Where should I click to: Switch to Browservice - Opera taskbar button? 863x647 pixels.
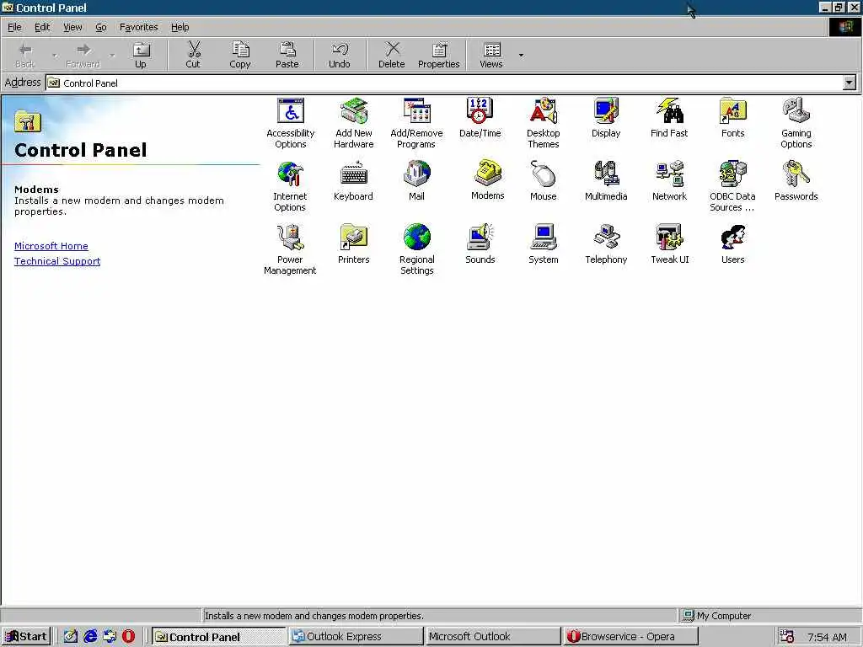point(630,637)
